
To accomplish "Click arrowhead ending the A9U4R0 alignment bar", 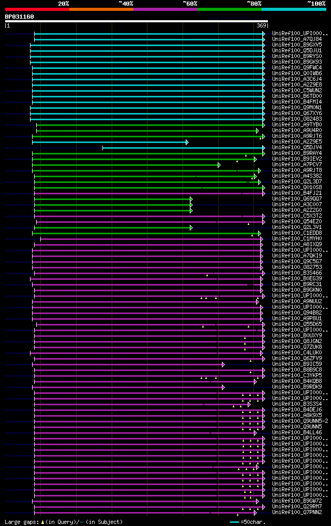I will click(258, 131).
